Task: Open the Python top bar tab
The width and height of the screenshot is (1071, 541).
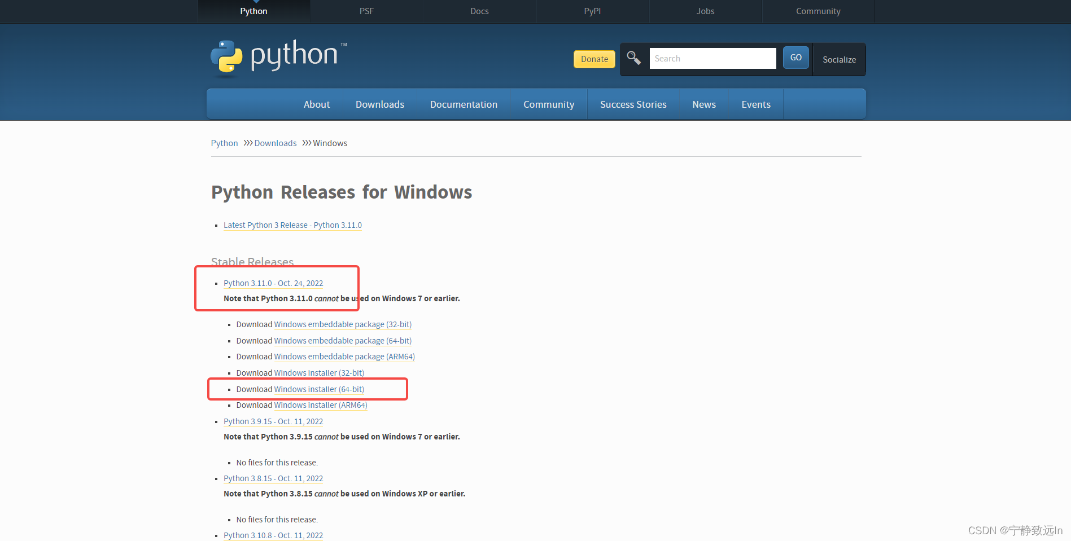Action: 253,11
